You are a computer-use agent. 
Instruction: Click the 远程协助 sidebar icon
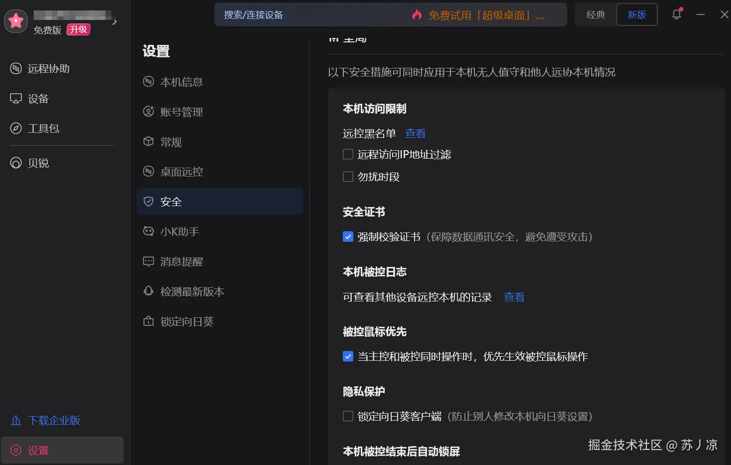tap(16, 68)
